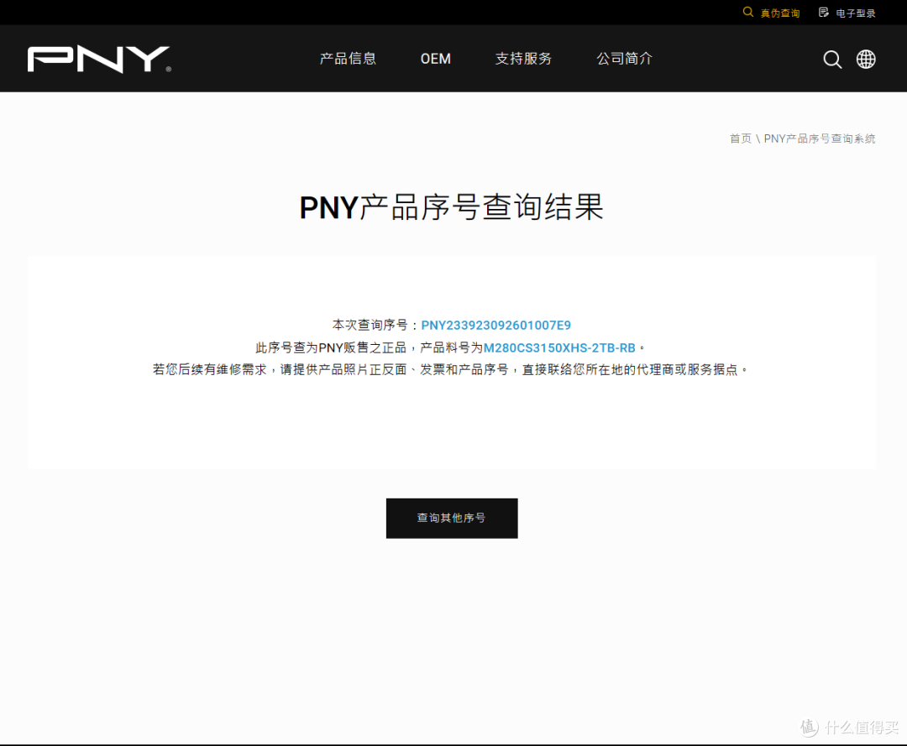Image resolution: width=907 pixels, height=746 pixels.
Task: Open the language selection dropdown
Action: (x=866, y=59)
